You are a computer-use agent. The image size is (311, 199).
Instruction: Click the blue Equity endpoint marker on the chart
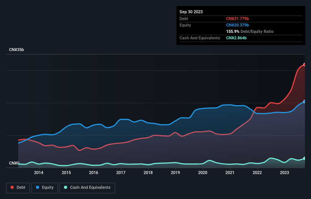coord(304,101)
